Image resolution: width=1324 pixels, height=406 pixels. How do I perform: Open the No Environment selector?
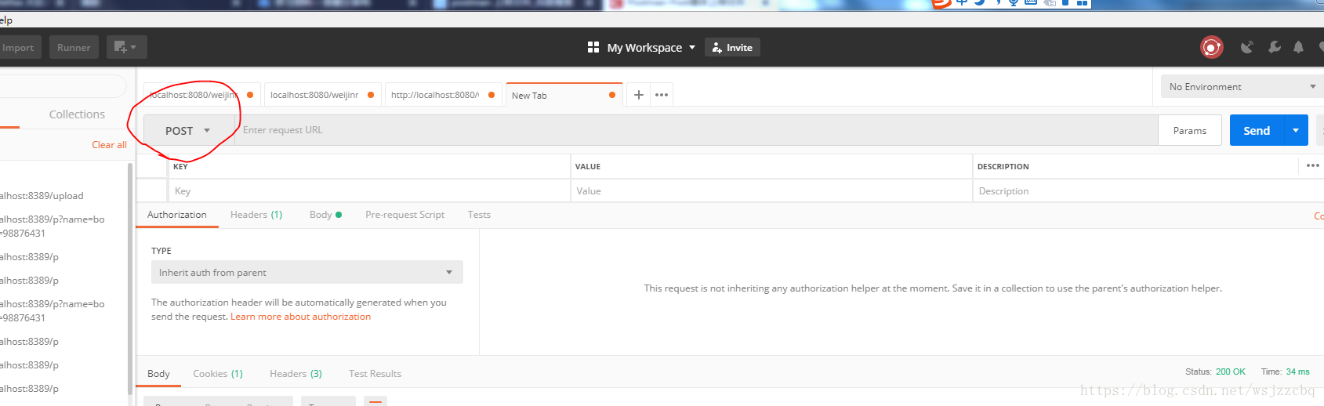point(1242,86)
